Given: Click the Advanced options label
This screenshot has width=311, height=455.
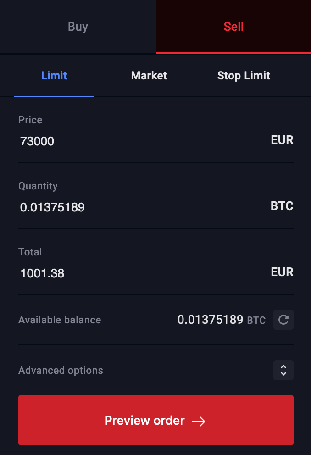Looking at the screenshot, I should [61, 370].
